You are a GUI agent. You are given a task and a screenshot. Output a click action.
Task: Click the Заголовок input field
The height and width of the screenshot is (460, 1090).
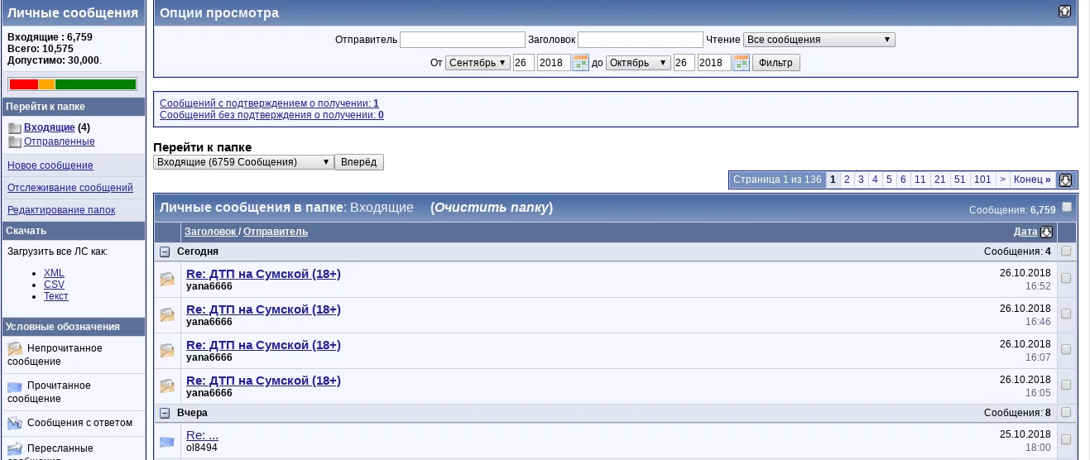click(641, 40)
